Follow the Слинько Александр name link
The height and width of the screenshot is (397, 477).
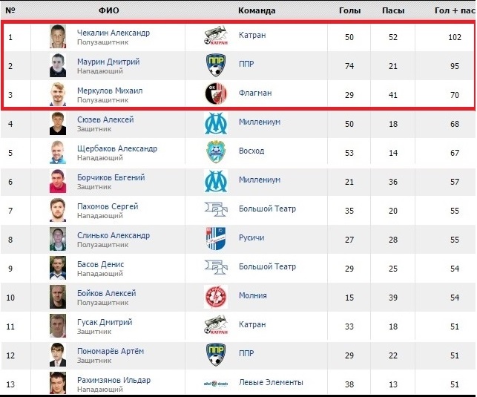click(114, 235)
